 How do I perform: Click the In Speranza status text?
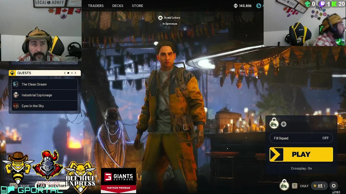(170, 24)
